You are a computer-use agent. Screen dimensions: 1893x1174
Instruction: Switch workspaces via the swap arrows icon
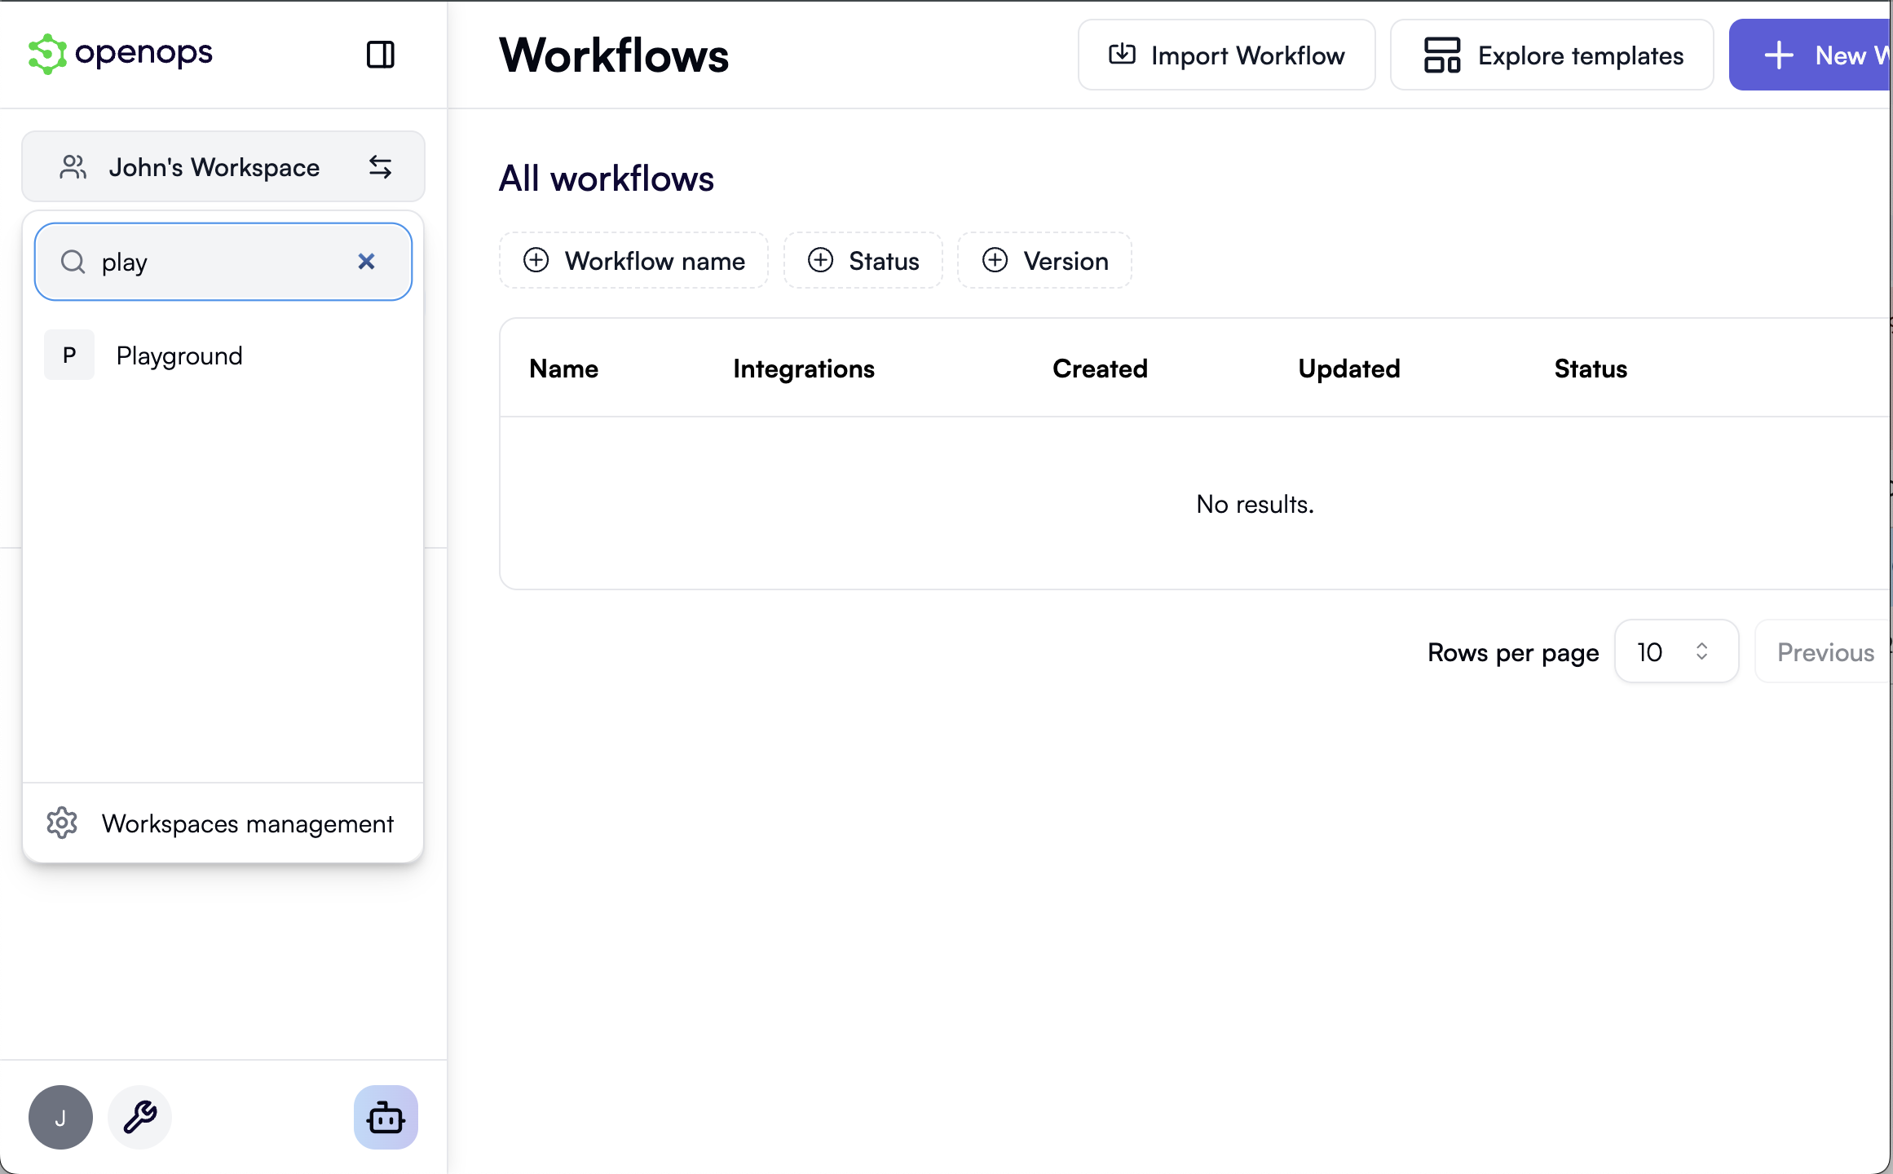380,166
